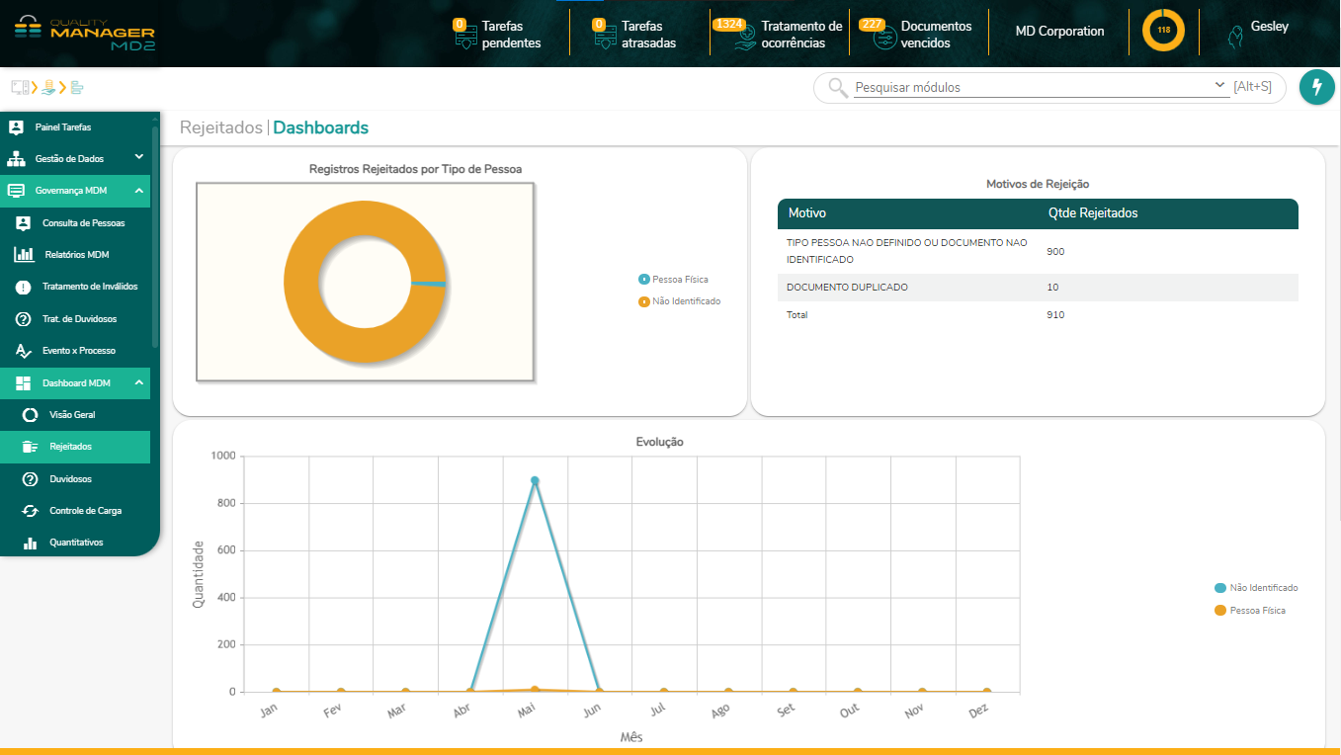The height and width of the screenshot is (755, 1341).
Task: Click the Evolução chart title
Action: (x=659, y=442)
